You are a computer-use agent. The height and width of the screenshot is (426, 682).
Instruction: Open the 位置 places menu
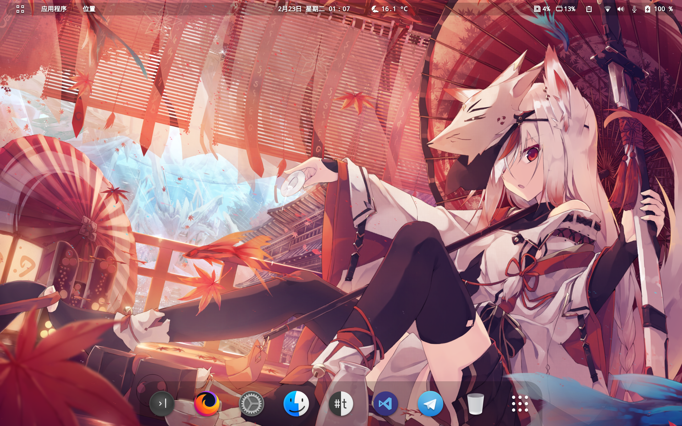[x=89, y=9]
